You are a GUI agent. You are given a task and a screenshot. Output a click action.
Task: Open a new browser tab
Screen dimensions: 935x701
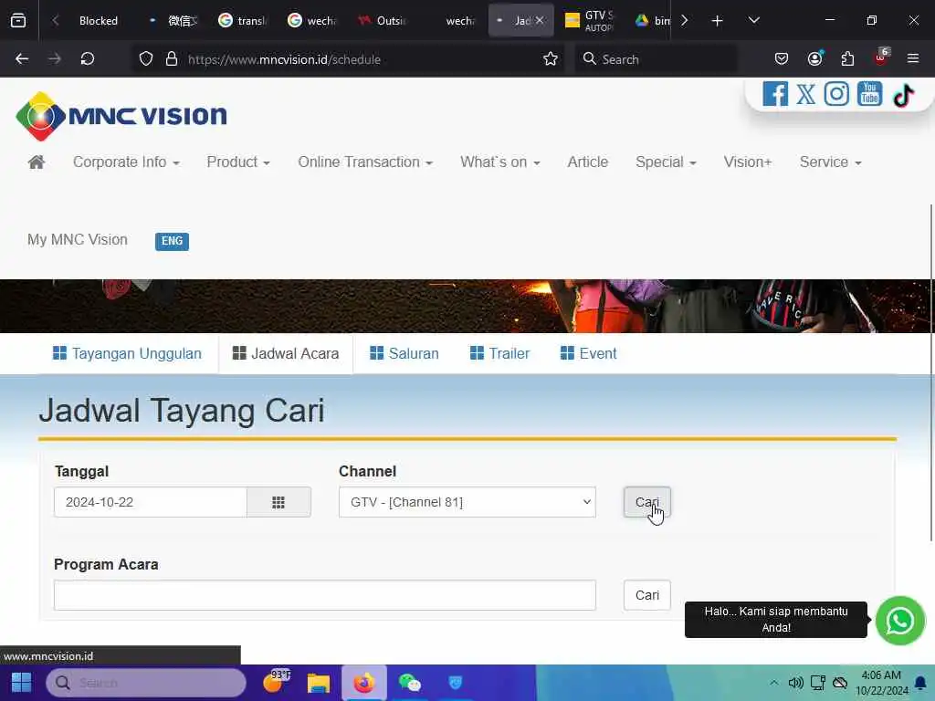point(718,21)
